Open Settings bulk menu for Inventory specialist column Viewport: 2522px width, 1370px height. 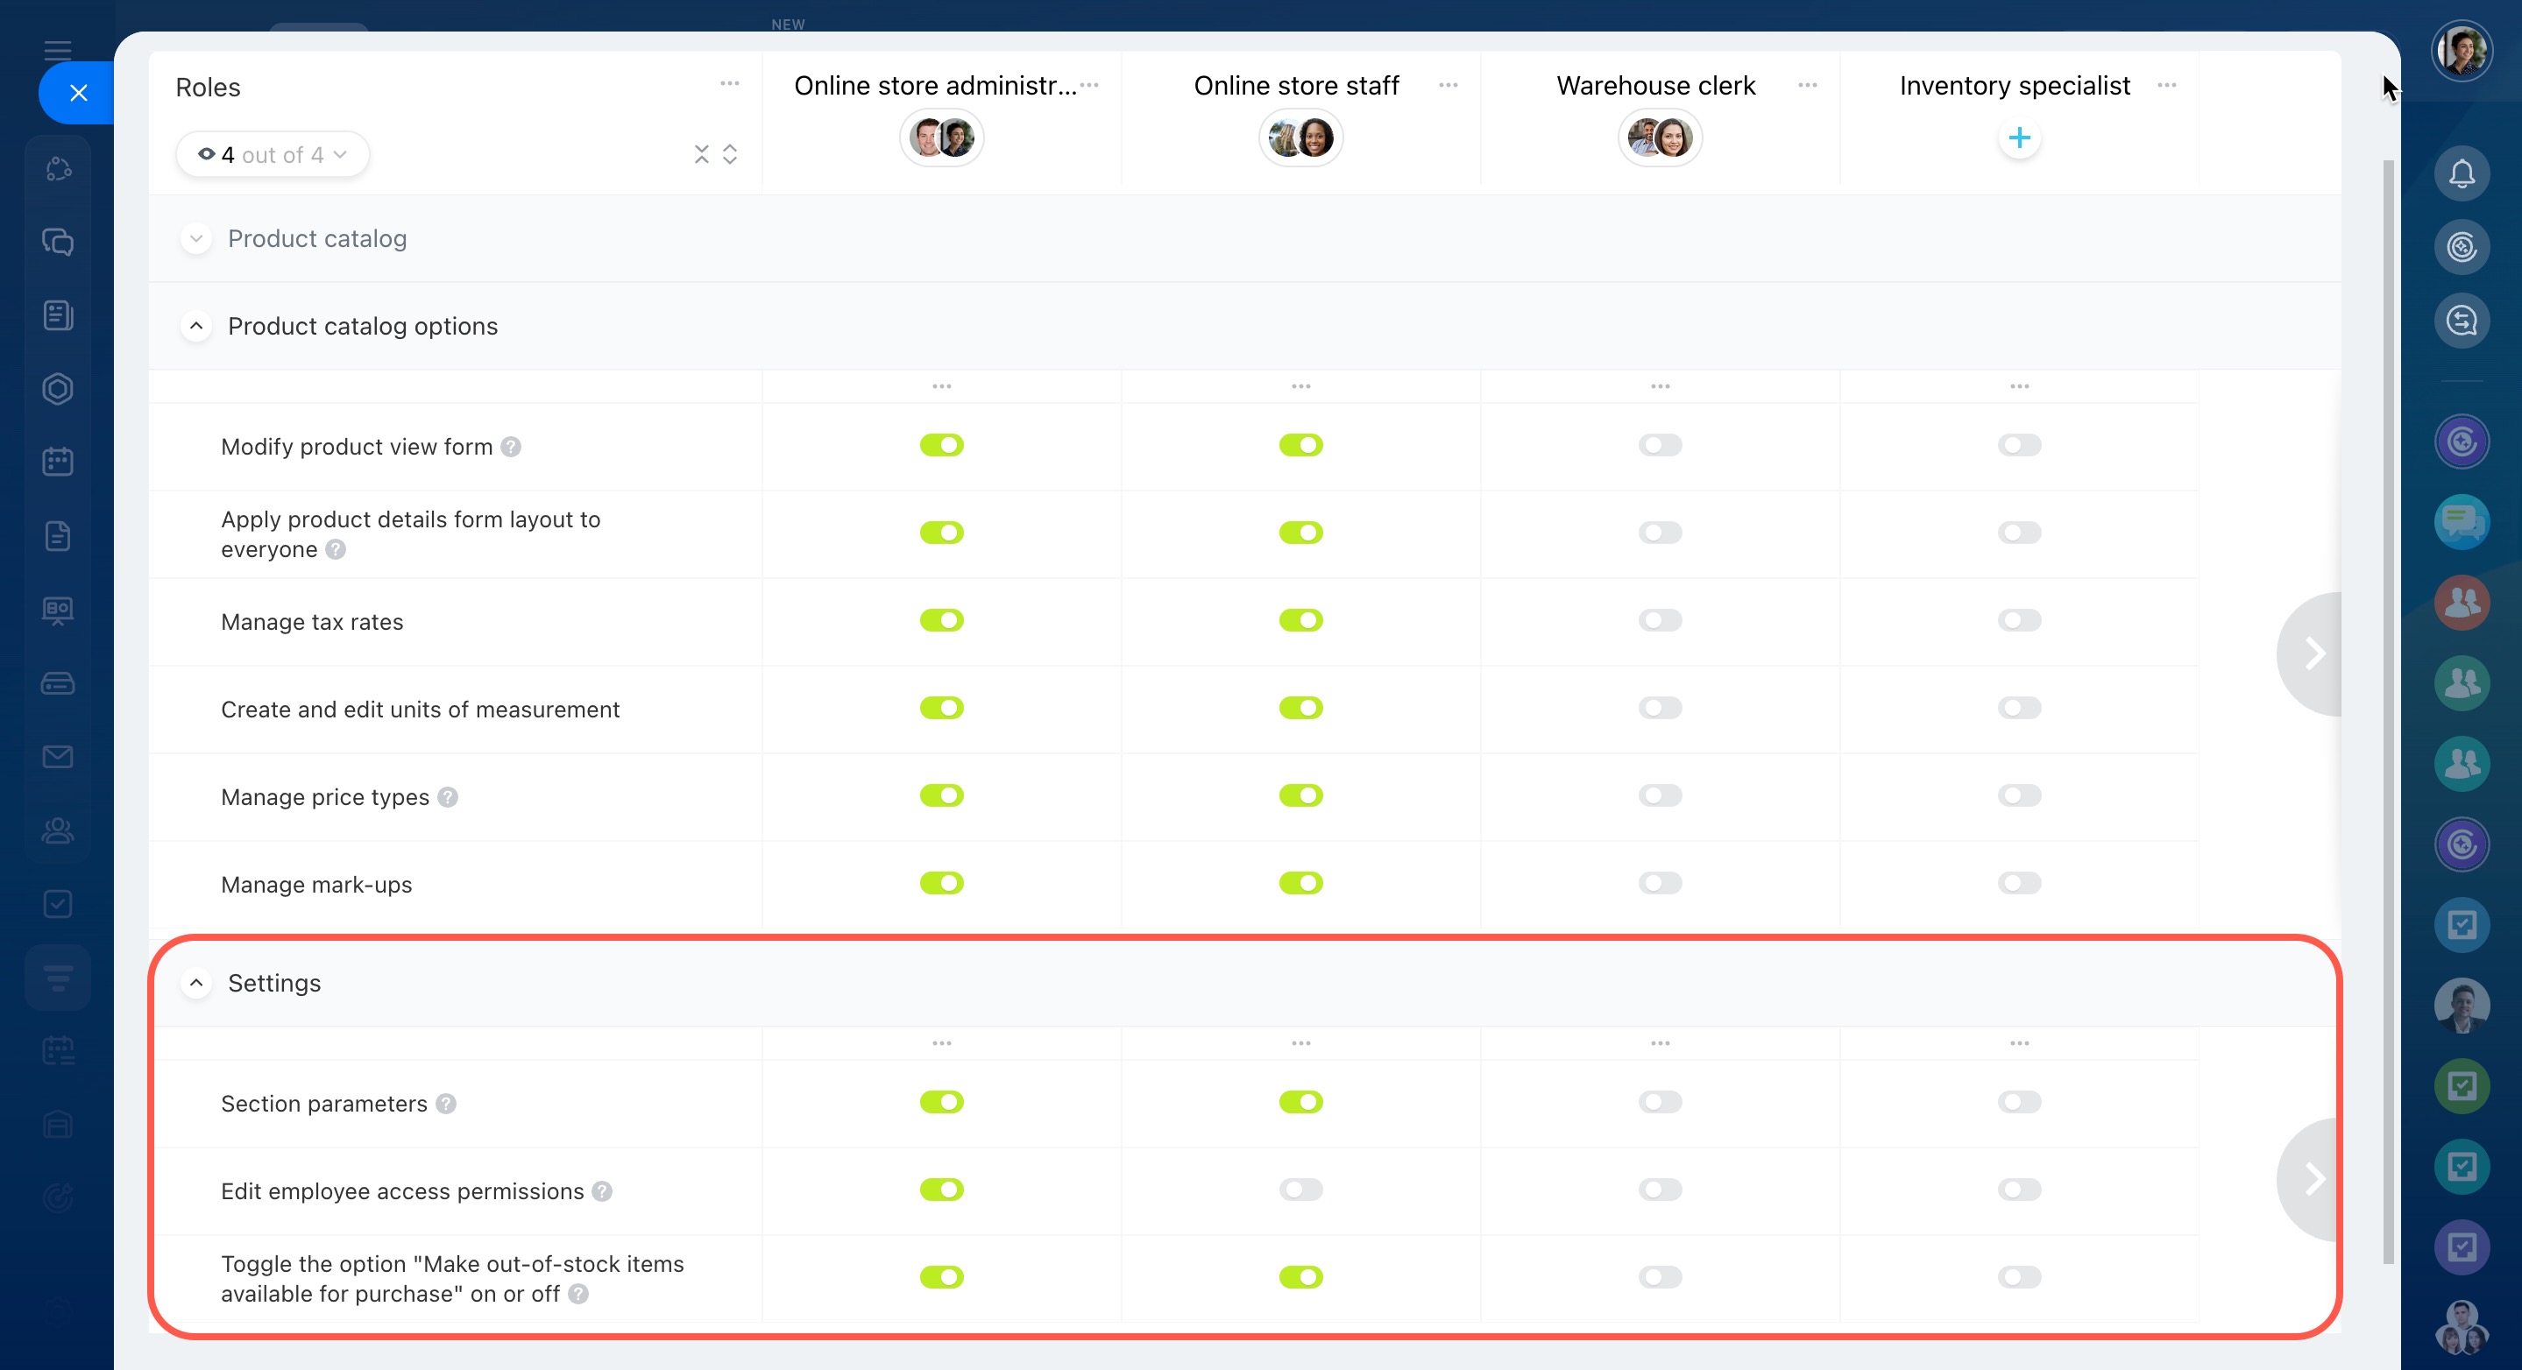[2019, 1043]
